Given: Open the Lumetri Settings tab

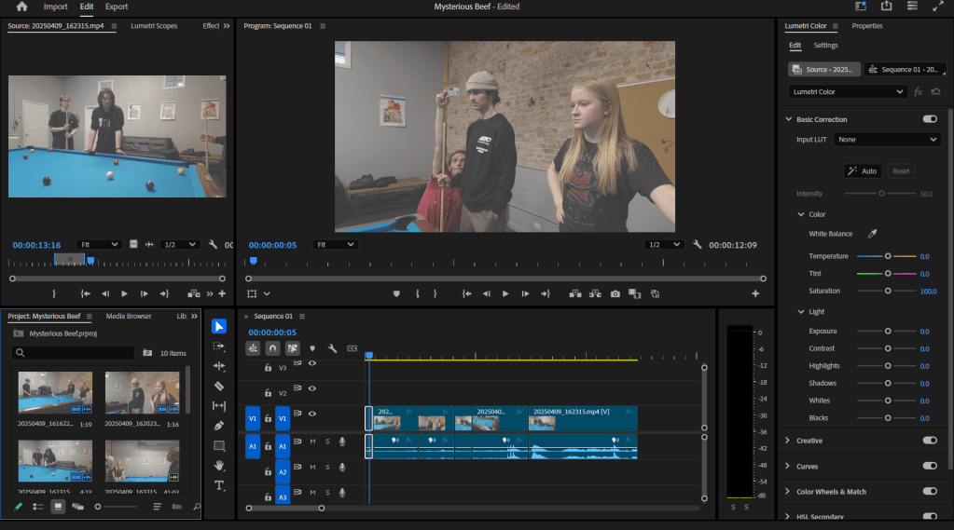Looking at the screenshot, I should pos(825,46).
